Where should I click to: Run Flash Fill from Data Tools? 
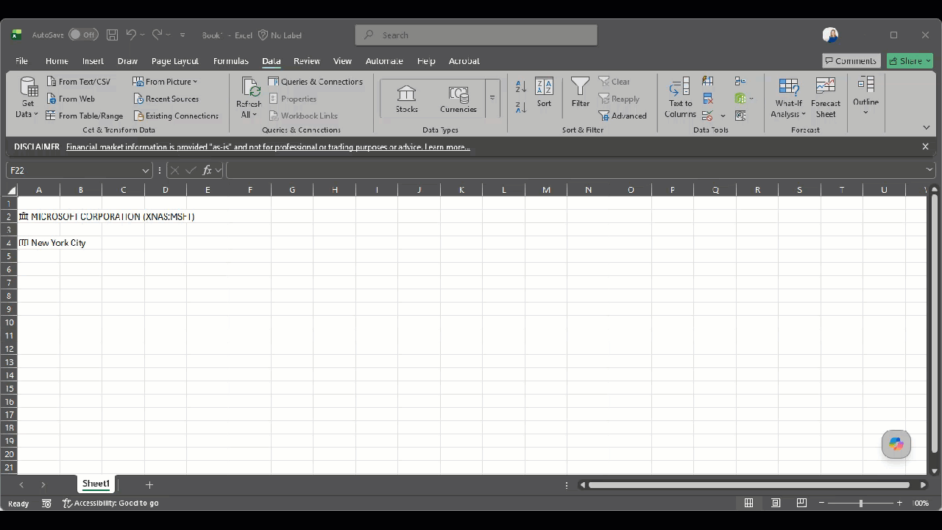pos(708,81)
